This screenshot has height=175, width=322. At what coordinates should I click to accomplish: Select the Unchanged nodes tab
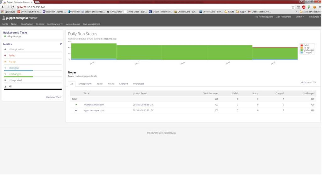pyautogui.click(x=138, y=84)
